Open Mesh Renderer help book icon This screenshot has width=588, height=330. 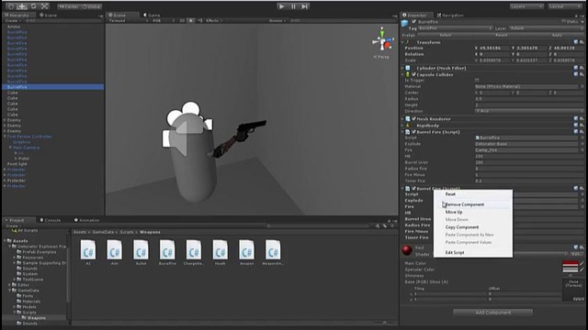pos(576,118)
